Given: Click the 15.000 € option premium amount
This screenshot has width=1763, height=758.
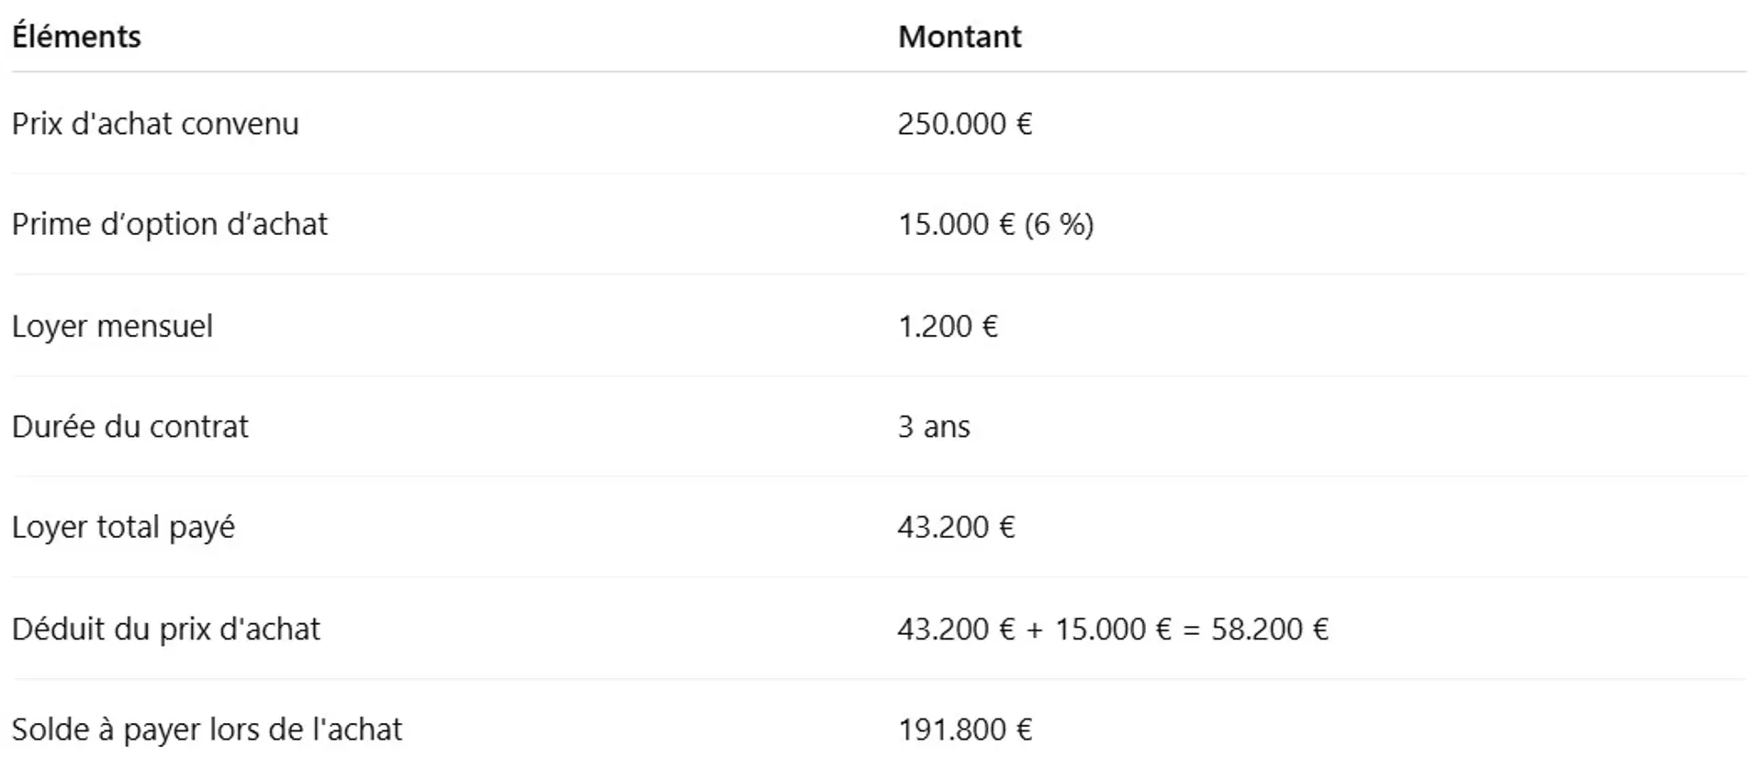Looking at the screenshot, I should pos(955,225).
